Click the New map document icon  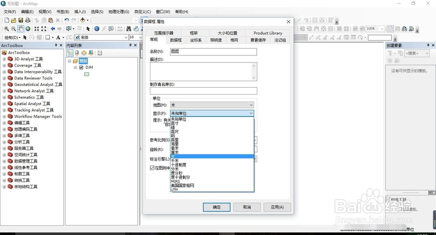[x=7, y=20]
